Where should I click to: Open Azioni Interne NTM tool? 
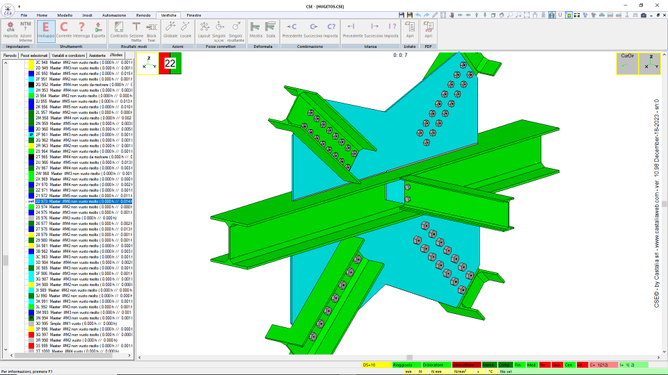click(x=26, y=31)
